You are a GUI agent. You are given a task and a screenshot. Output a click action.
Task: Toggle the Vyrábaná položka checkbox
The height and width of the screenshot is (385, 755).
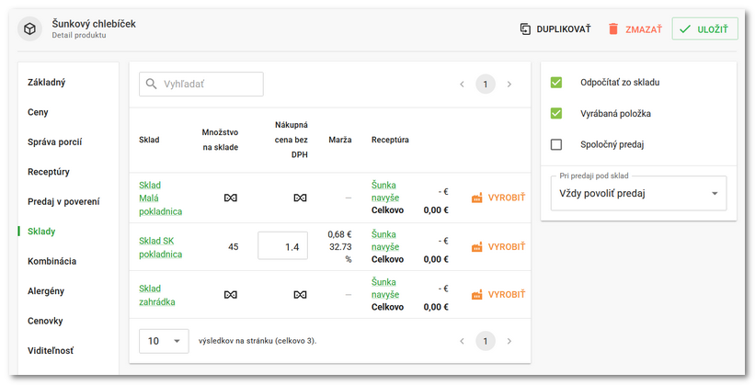(556, 114)
